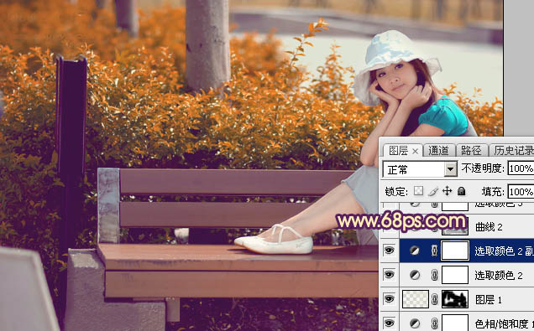The height and width of the screenshot is (331, 534).
Task: Click the lock transparent pixels icon
Action: pos(418,191)
